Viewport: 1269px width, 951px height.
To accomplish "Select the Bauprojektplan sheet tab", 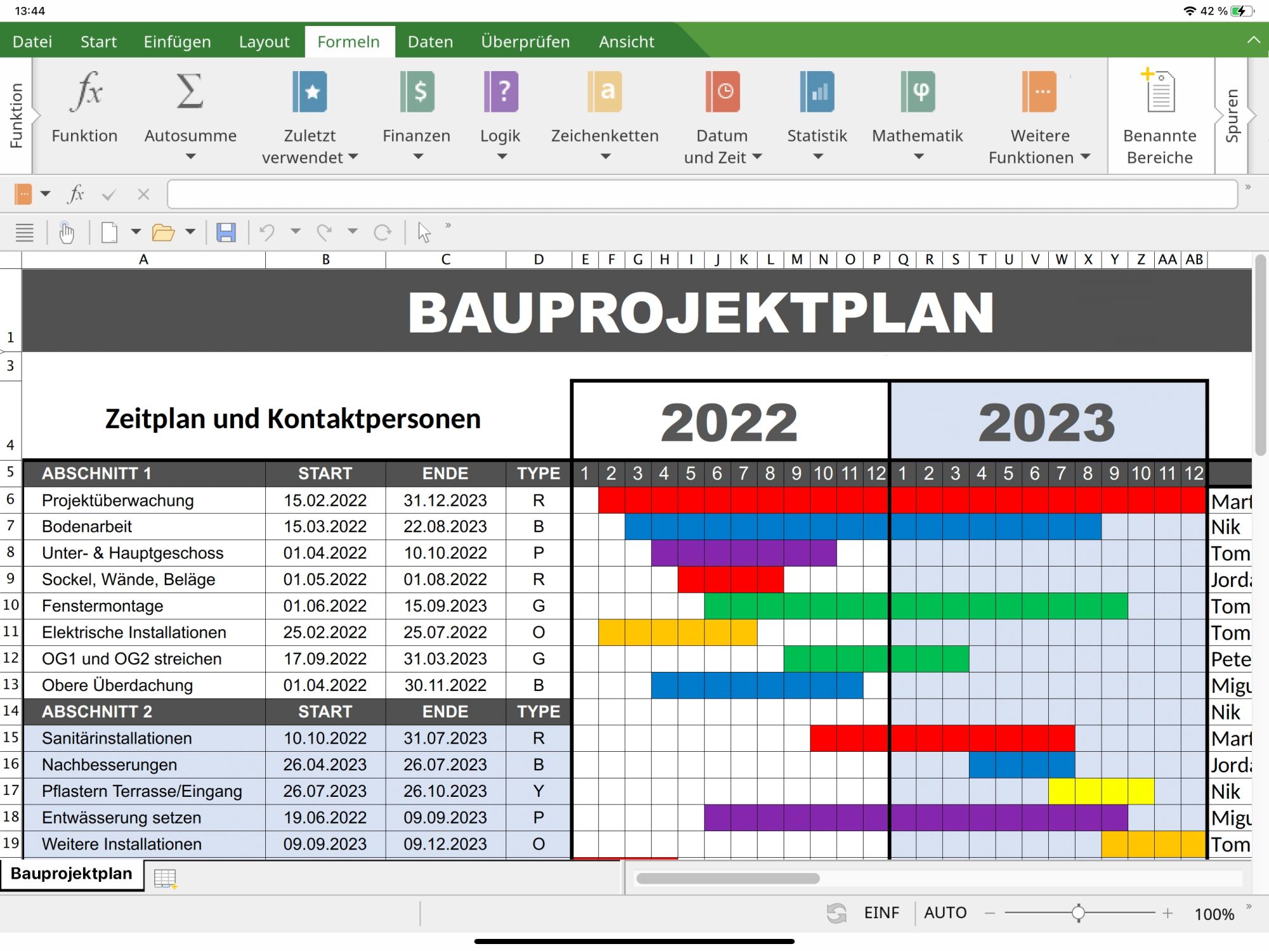I will coord(71,874).
